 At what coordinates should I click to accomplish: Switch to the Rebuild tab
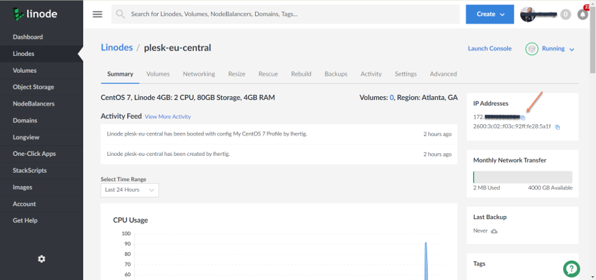(x=301, y=73)
